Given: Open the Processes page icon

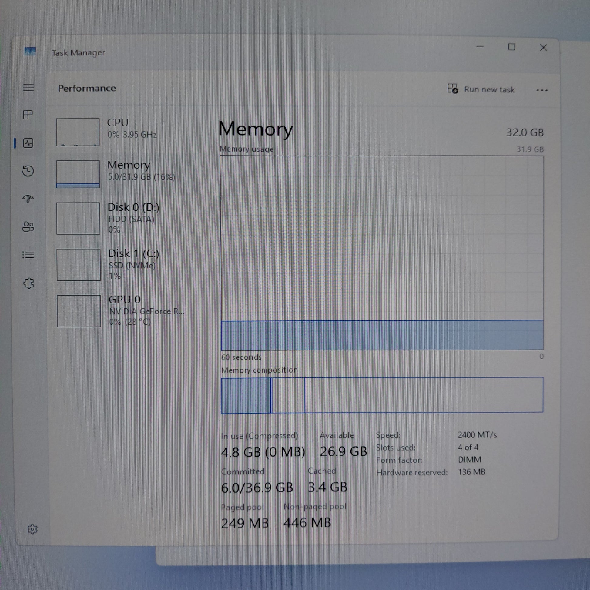Looking at the screenshot, I should coord(28,115).
